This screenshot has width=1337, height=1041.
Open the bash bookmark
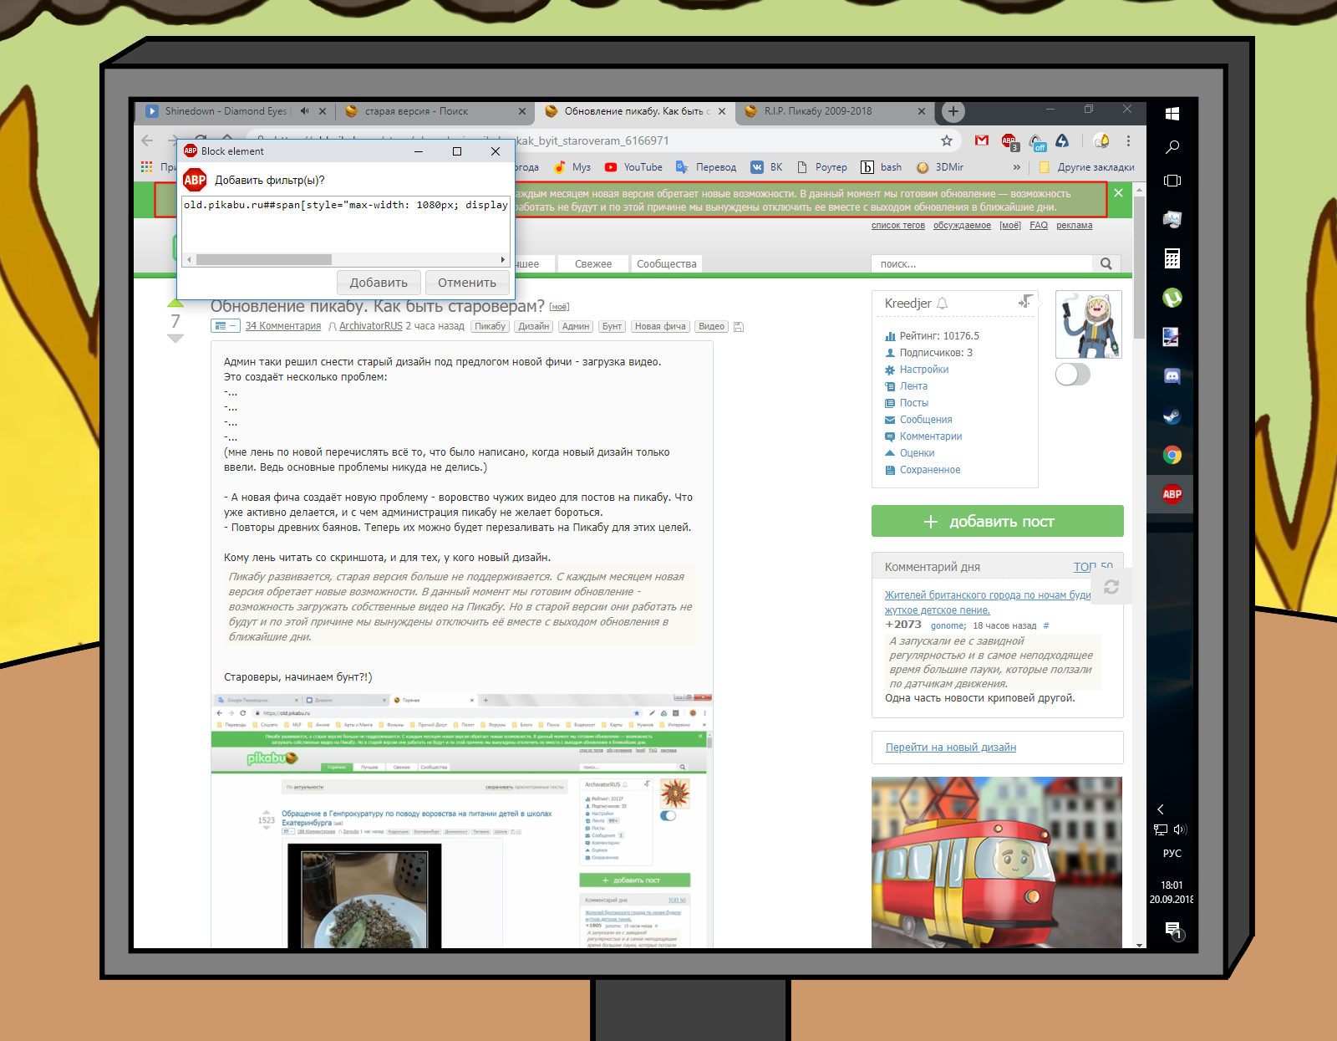(881, 167)
